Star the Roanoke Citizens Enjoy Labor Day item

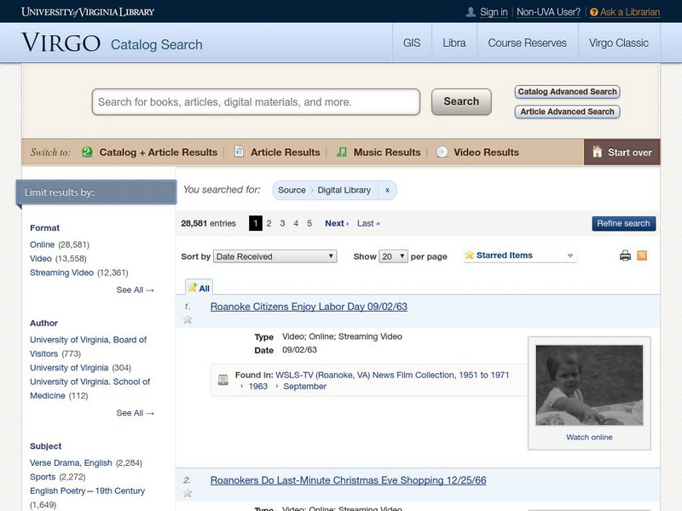188,319
